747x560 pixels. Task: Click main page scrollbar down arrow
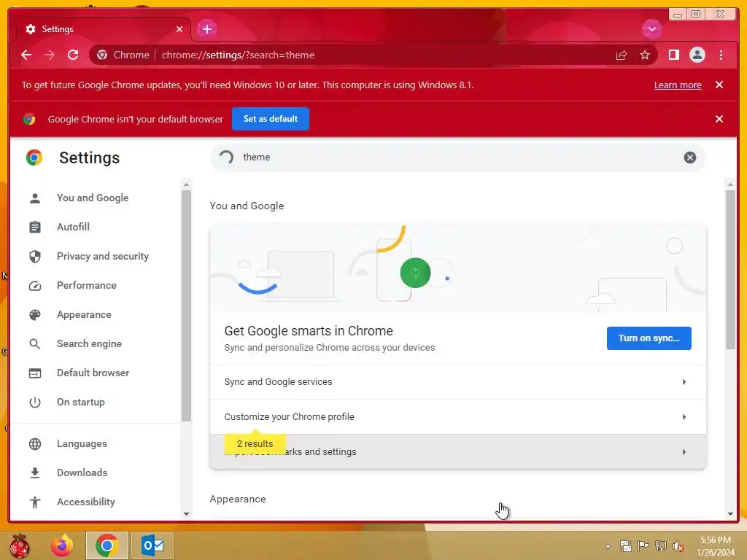tap(730, 514)
